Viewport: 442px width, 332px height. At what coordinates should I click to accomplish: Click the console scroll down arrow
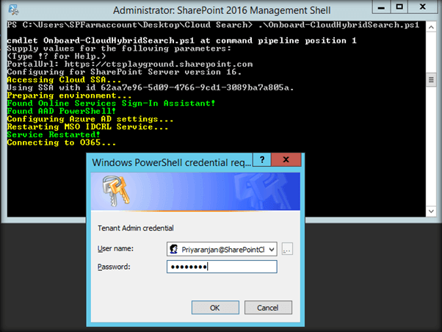[431, 211]
